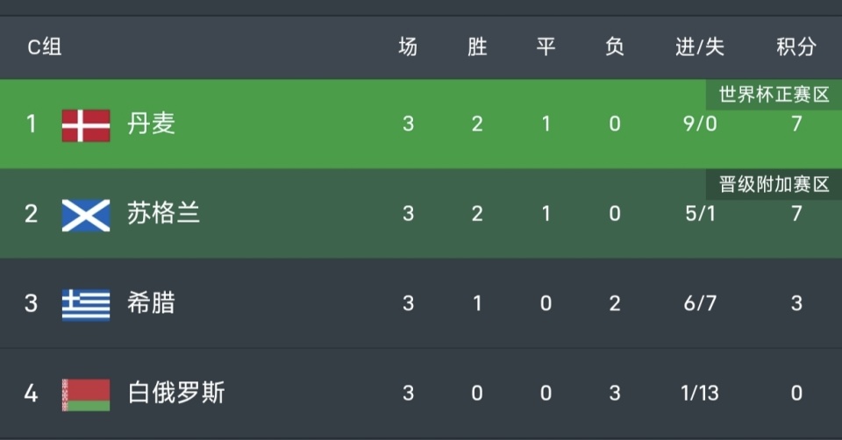The height and width of the screenshot is (440, 842).
Task: Click Greece's 6/7 goal record
Action: click(700, 303)
